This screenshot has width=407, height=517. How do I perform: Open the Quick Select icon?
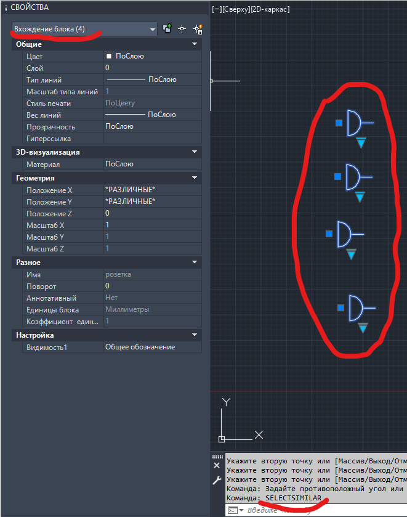(x=198, y=30)
